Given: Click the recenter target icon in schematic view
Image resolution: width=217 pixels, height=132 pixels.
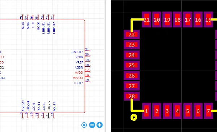Looking at the screenshot, I should point(84,125).
